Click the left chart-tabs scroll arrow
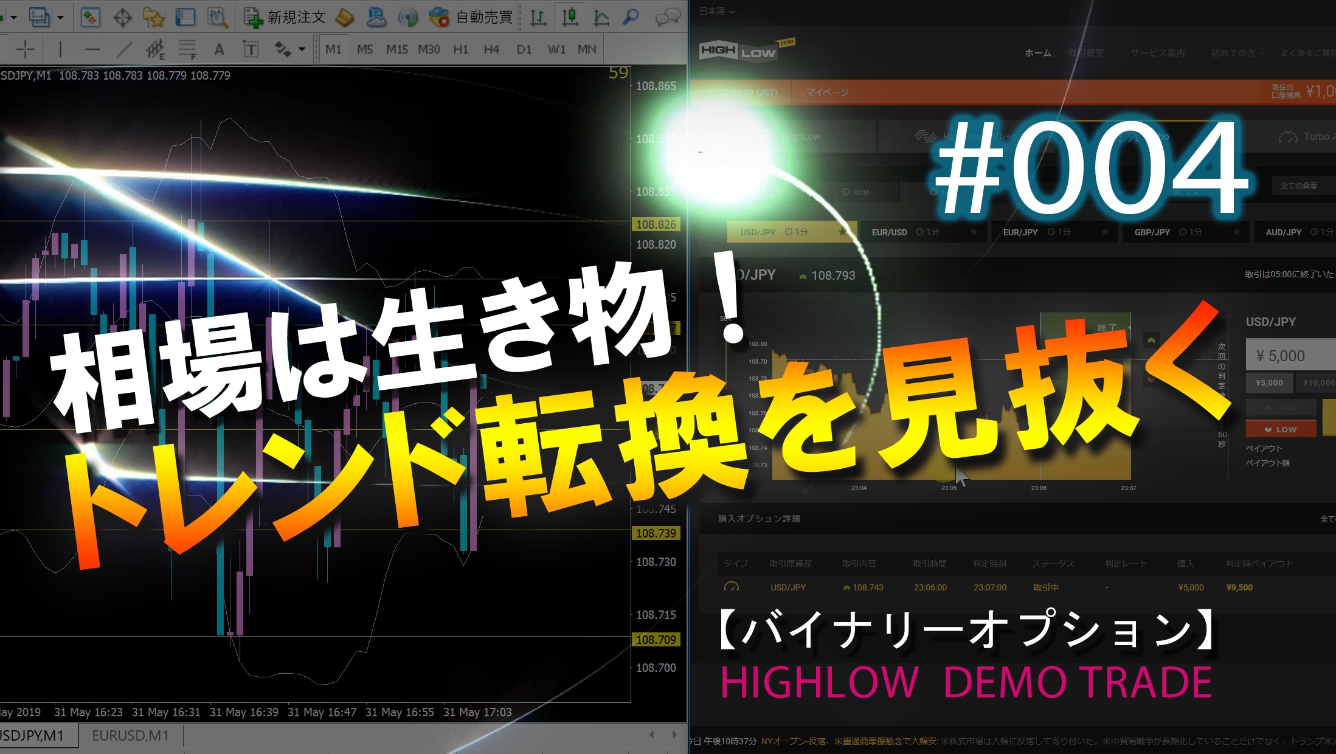 [x=651, y=735]
